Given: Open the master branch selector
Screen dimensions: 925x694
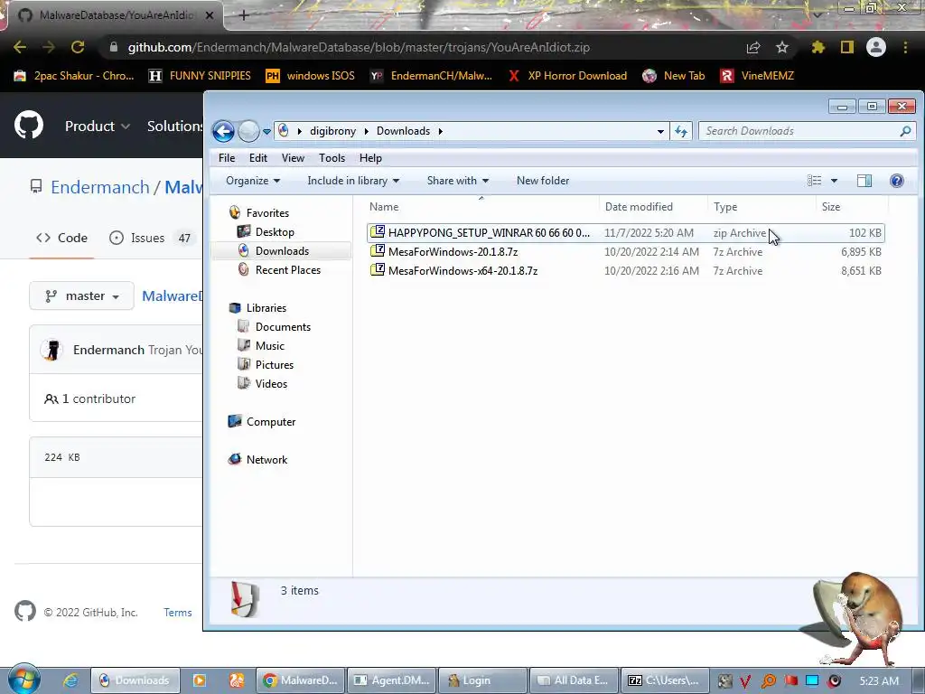Looking at the screenshot, I should [82, 295].
